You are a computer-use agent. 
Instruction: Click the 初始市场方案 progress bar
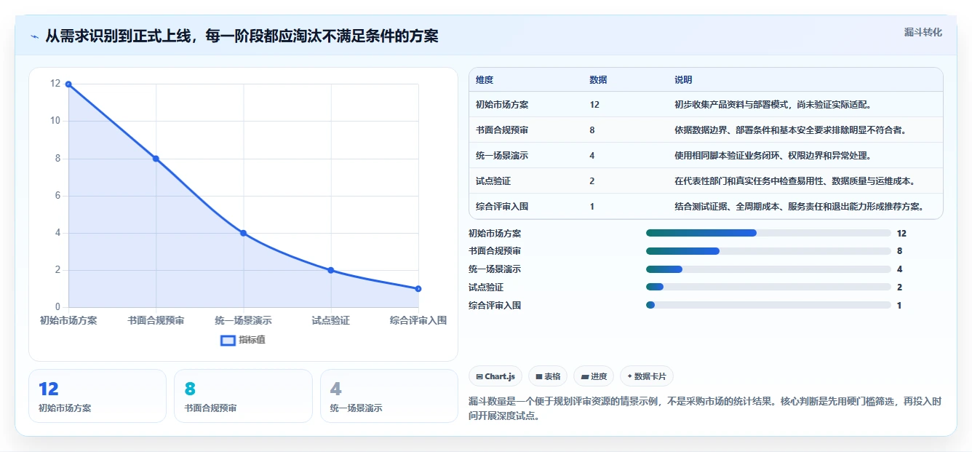tap(768, 233)
